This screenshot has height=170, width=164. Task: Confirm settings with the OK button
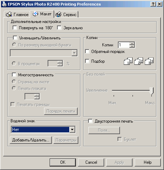pos(63,162)
